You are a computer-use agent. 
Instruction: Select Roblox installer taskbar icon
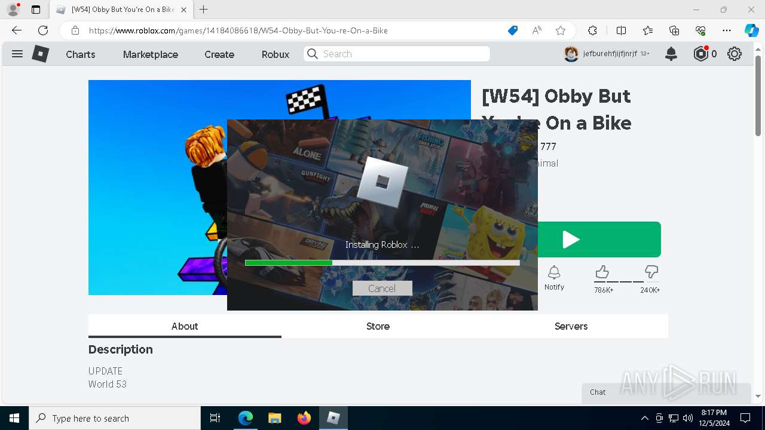[x=333, y=418]
